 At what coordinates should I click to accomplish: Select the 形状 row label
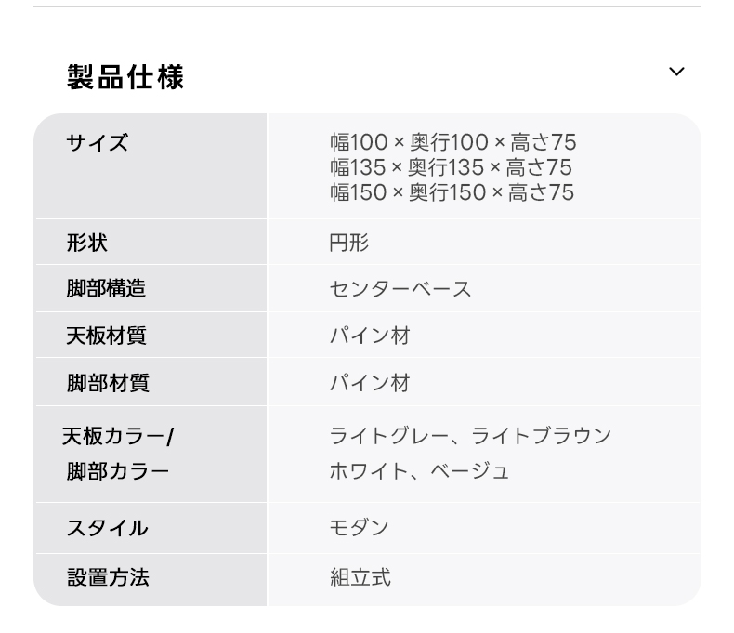[x=87, y=243]
